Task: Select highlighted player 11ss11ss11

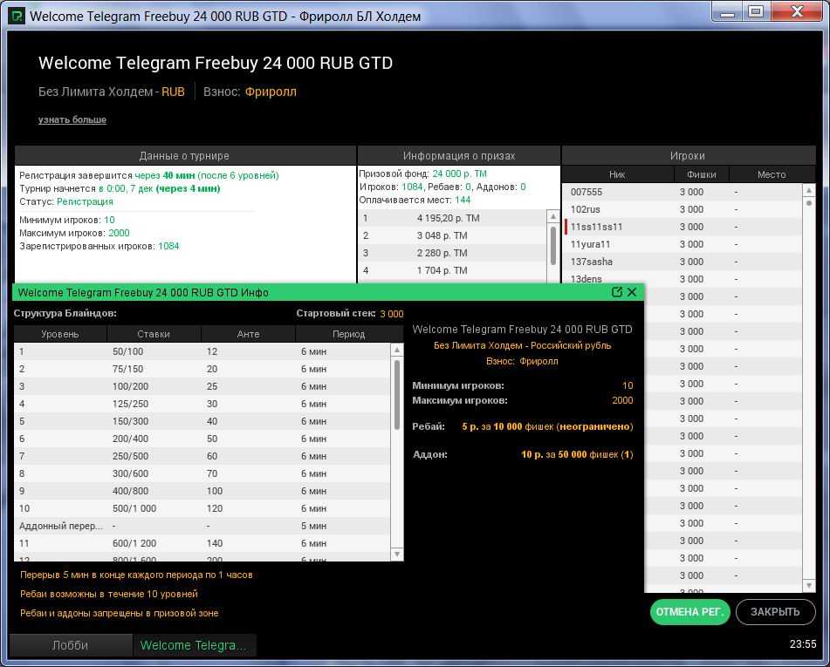Action: (682, 227)
